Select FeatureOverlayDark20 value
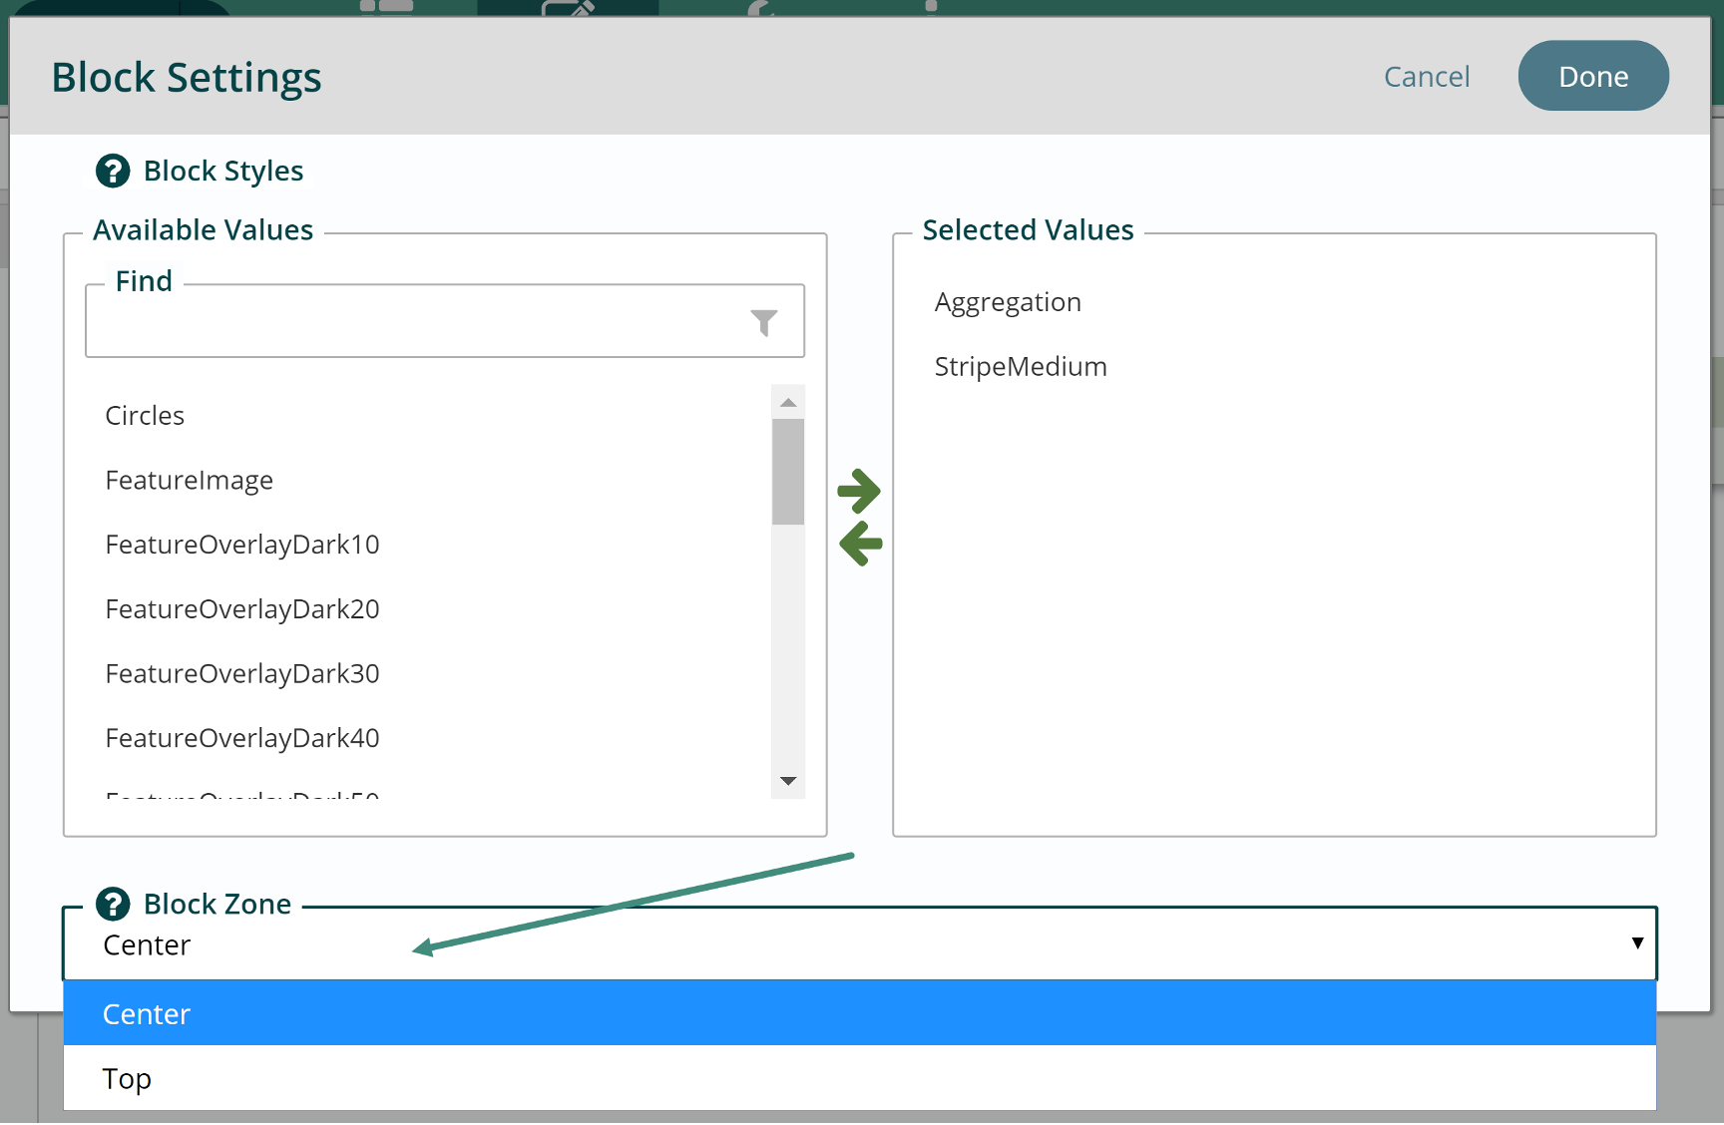 [x=242, y=609]
